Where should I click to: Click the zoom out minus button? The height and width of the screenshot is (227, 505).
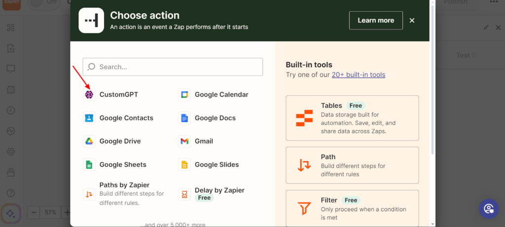click(34, 212)
